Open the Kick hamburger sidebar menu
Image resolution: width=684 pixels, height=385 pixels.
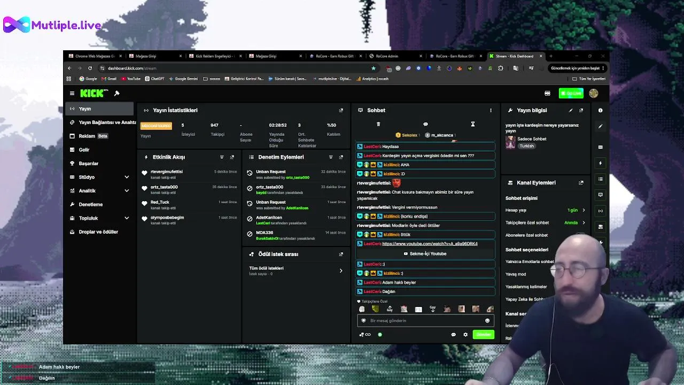point(72,94)
